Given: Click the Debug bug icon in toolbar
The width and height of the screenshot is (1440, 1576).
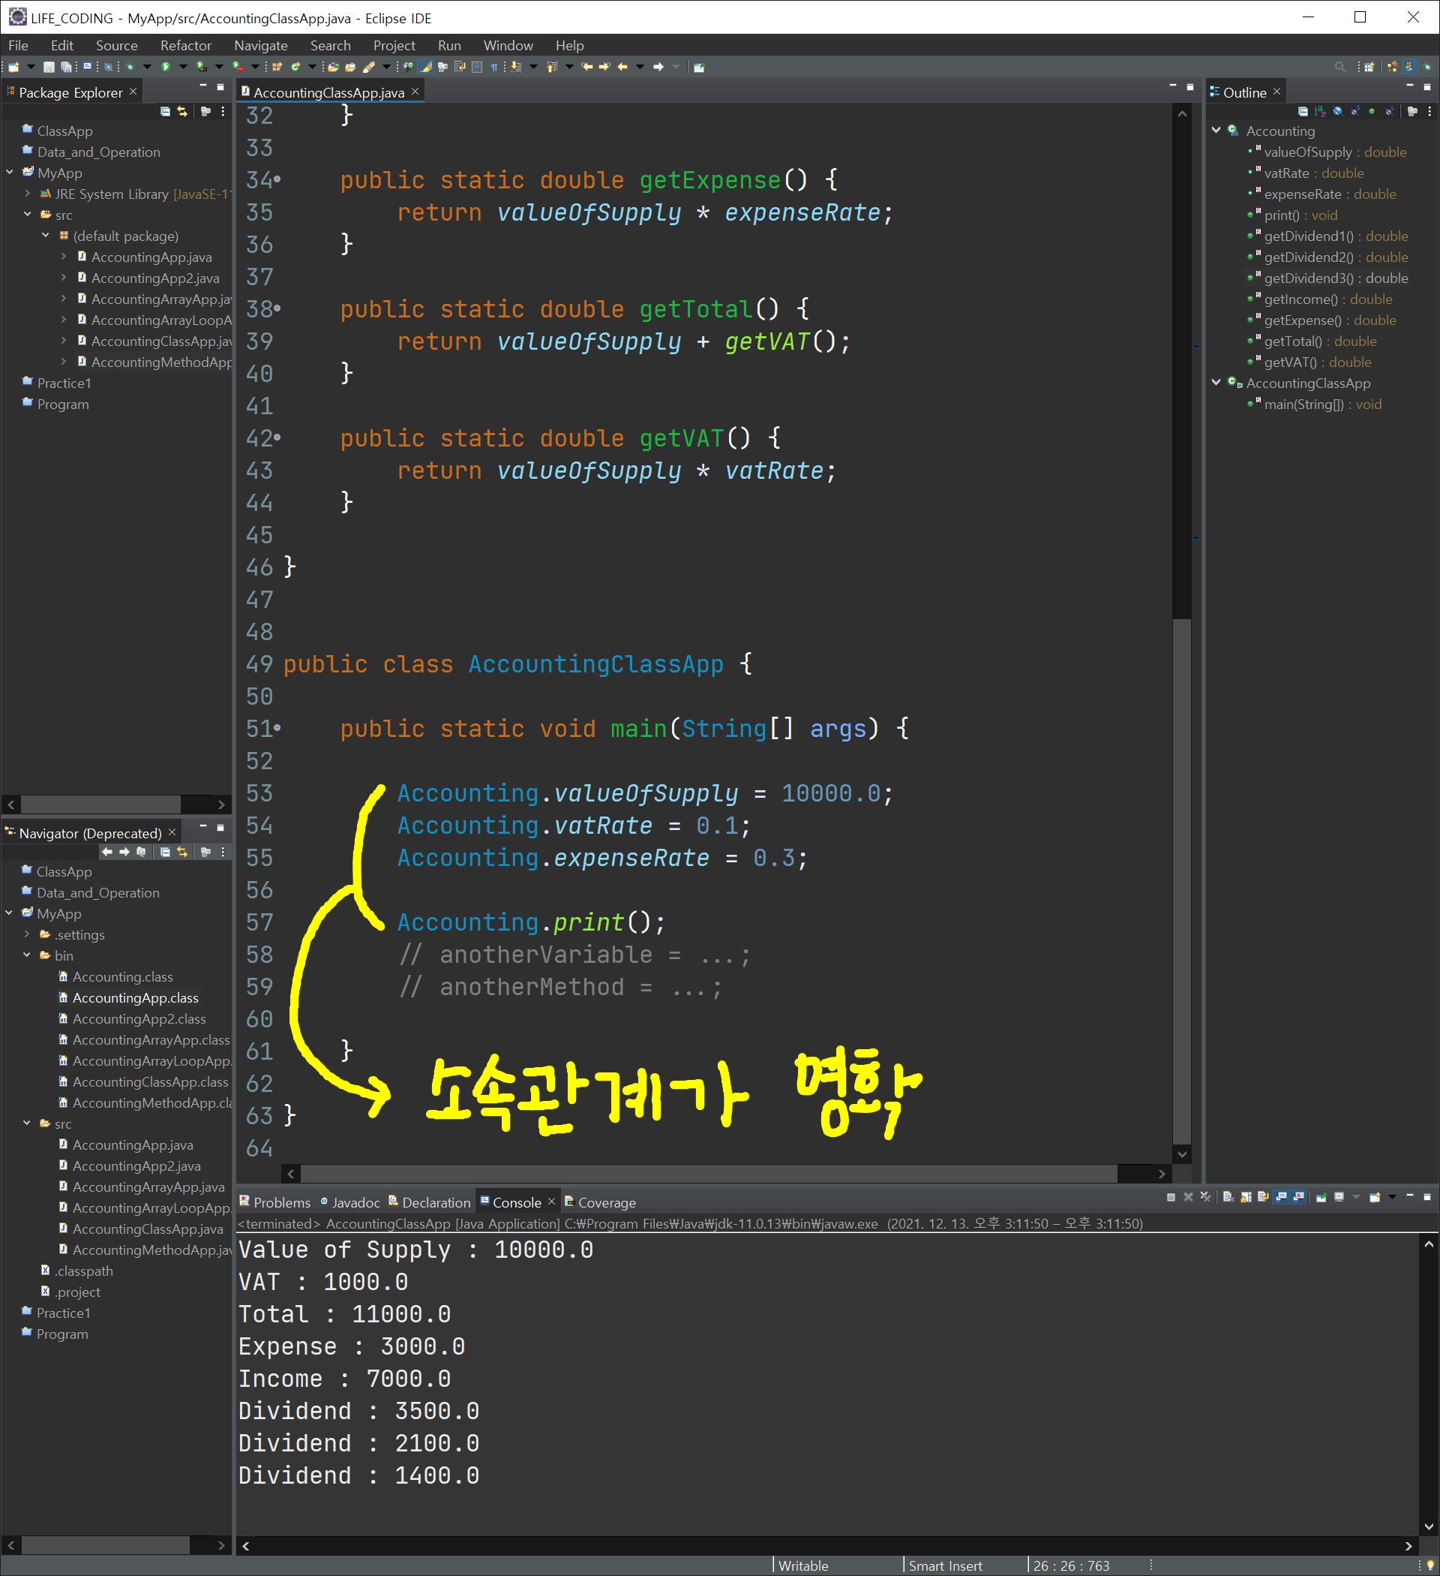Looking at the screenshot, I should pos(130,68).
